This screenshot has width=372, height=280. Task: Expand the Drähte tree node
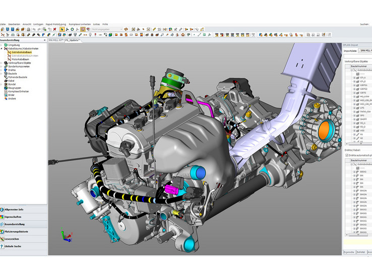[2, 70]
